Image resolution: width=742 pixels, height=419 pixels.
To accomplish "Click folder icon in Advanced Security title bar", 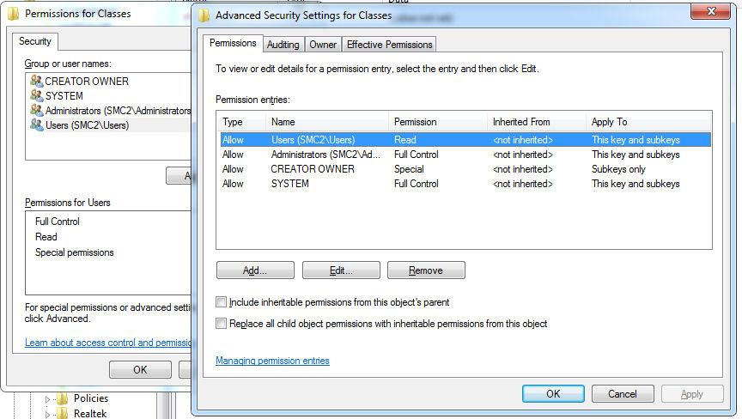I will (204, 15).
